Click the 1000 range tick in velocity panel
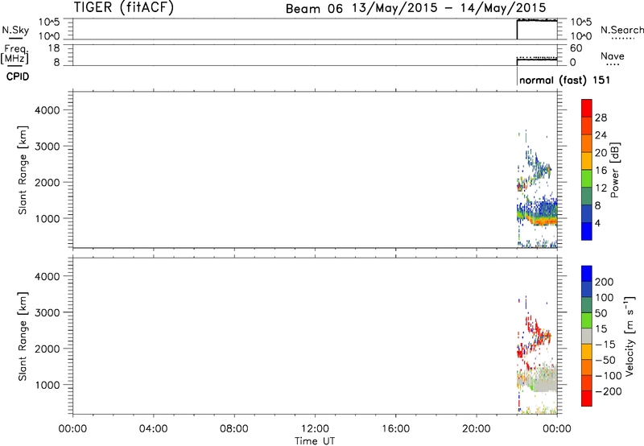 47,385
